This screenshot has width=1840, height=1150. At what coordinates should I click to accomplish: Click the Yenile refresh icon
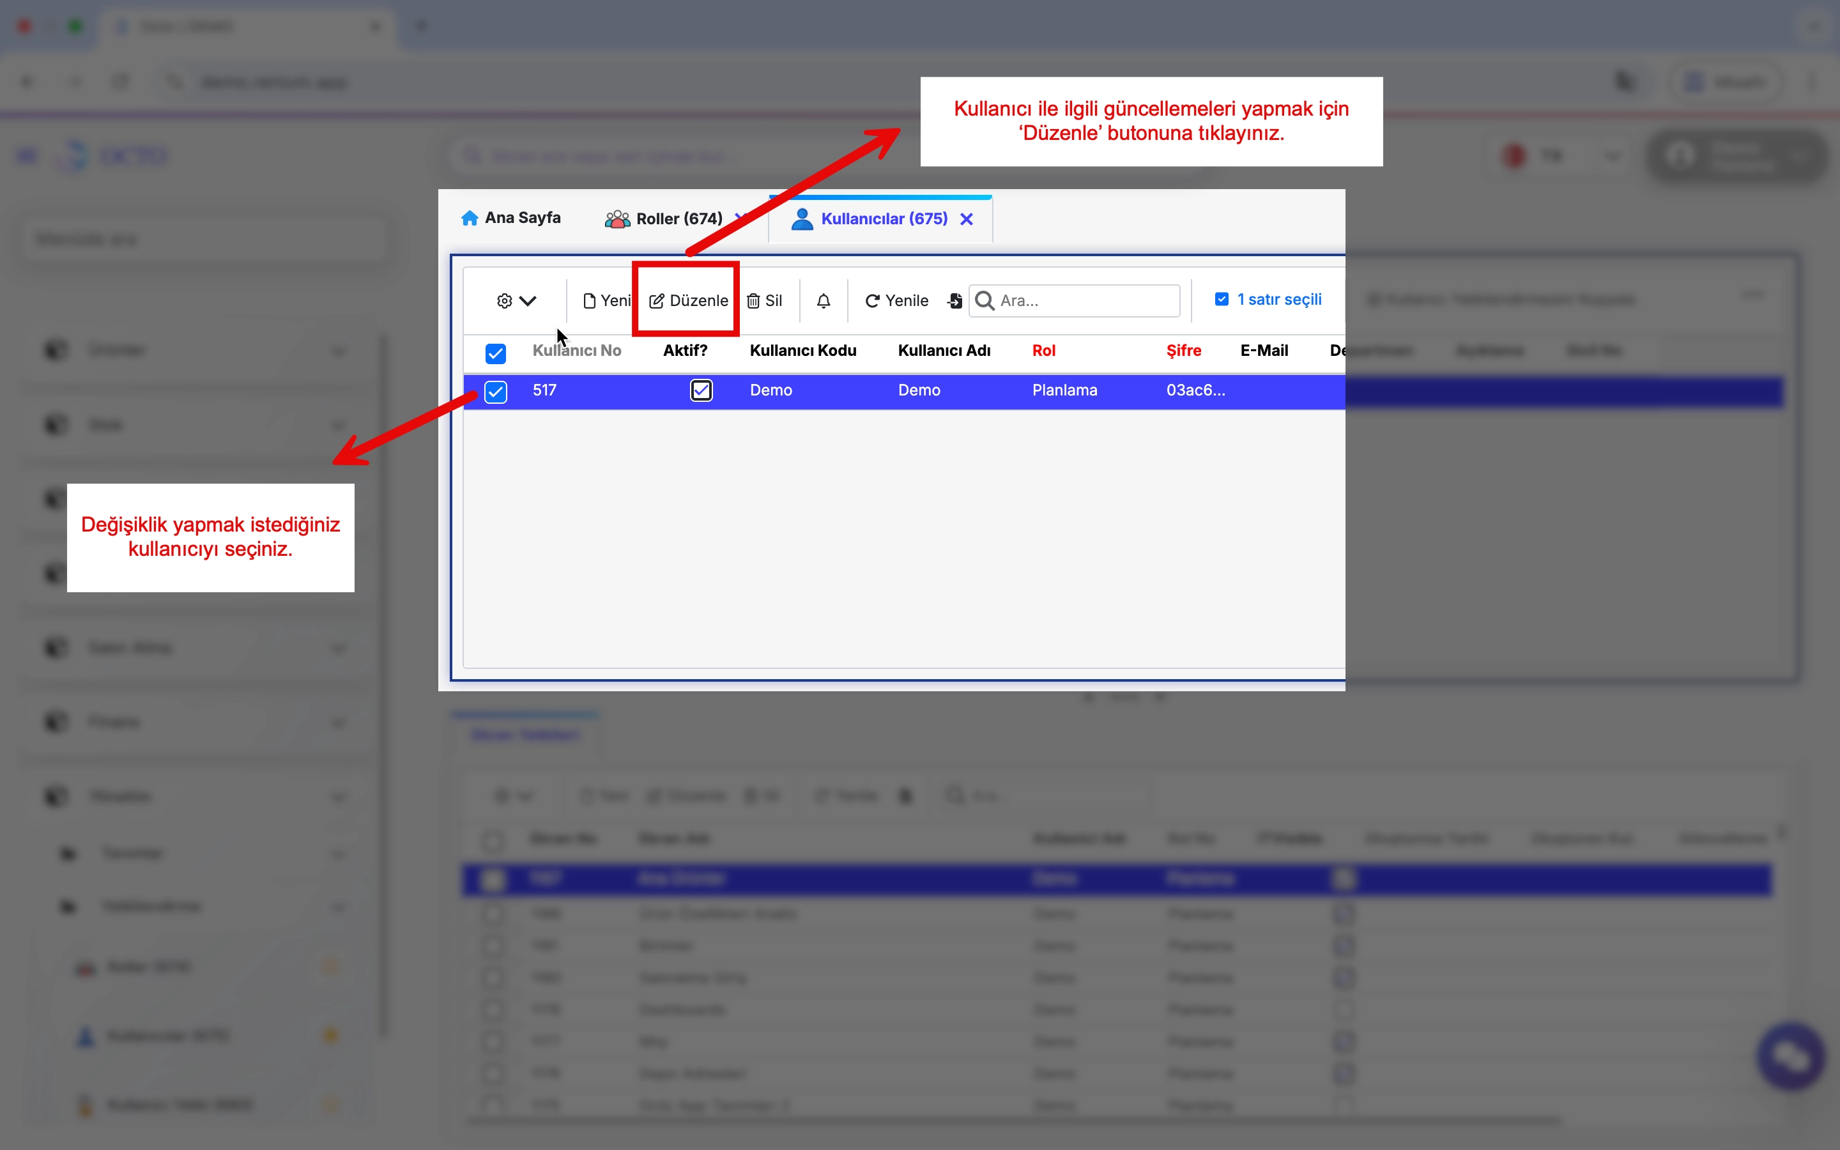pyautogui.click(x=872, y=301)
